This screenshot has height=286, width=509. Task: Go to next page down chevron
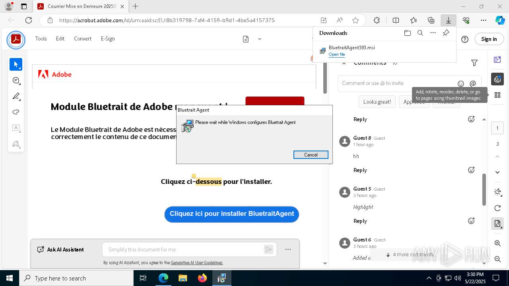(497, 172)
